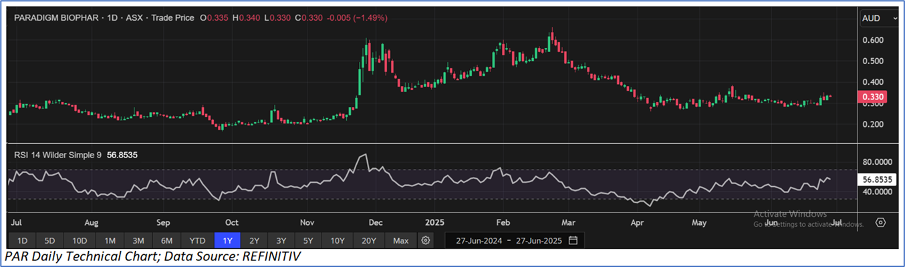The height and width of the screenshot is (267, 905).
Task: Set chart range to 3M
Action: click(x=138, y=240)
